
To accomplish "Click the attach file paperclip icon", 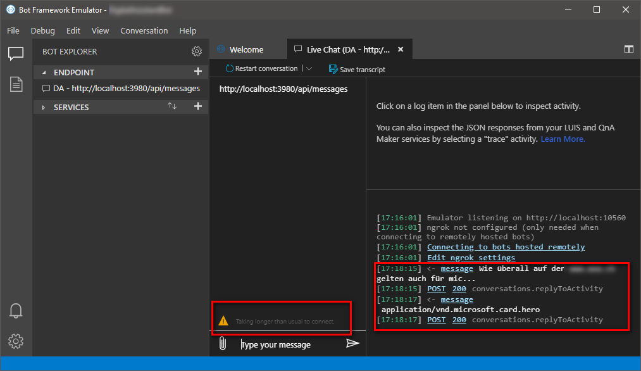I will click(222, 343).
